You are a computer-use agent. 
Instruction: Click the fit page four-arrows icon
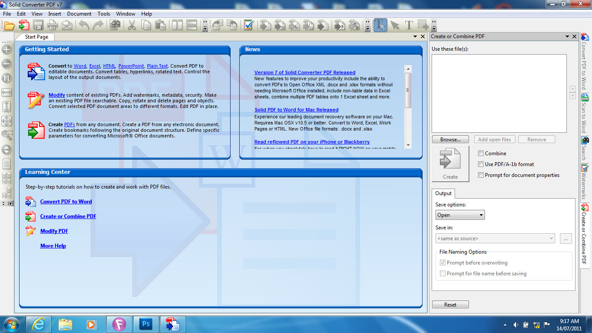[7, 121]
